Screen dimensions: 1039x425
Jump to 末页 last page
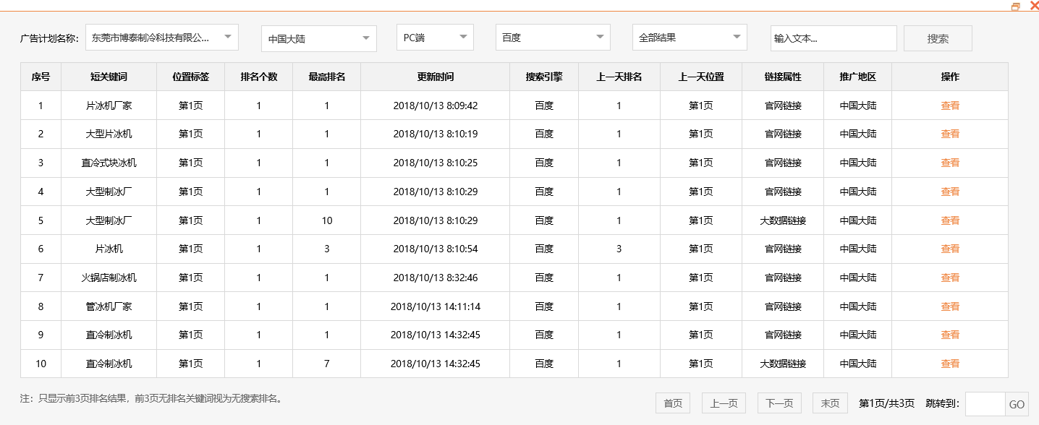coord(829,403)
